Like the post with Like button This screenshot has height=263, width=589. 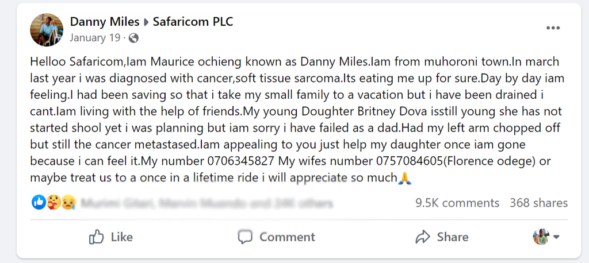pyautogui.click(x=111, y=237)
